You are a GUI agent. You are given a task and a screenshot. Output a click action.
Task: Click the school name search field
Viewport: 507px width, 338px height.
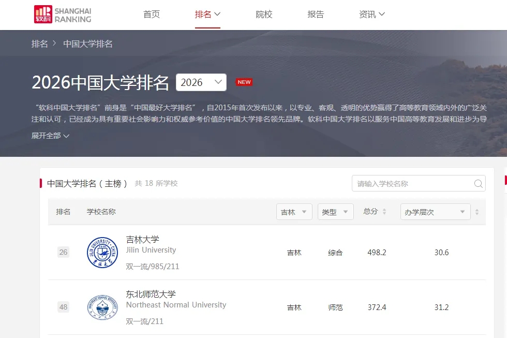[411, 184]
